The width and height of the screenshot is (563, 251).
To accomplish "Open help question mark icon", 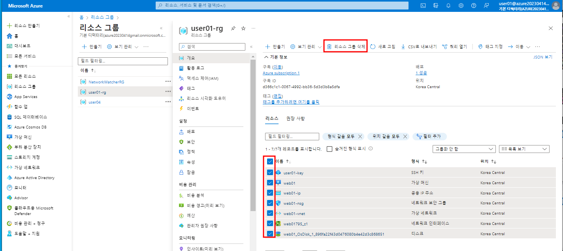I will pyautogui.click(x=474, y=6).
